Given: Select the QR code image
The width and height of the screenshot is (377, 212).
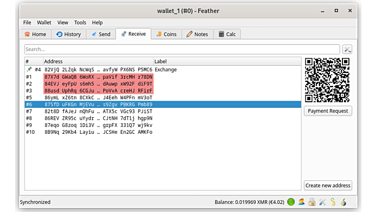Looking at the screenshot, I should (327, 80).
